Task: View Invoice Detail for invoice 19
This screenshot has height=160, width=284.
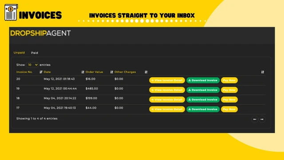Action: click(x=167, y=90)
